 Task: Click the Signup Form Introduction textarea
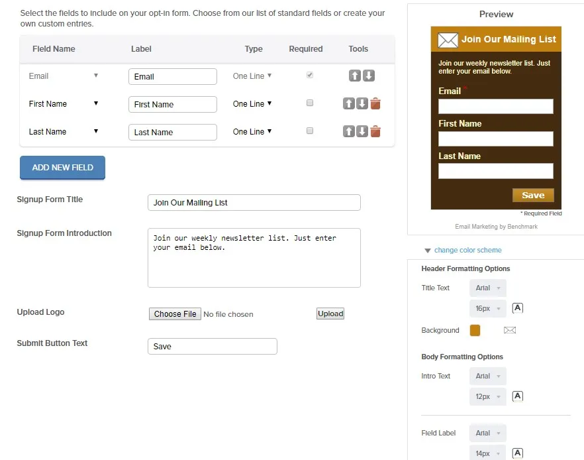click(x=254, y=258)
